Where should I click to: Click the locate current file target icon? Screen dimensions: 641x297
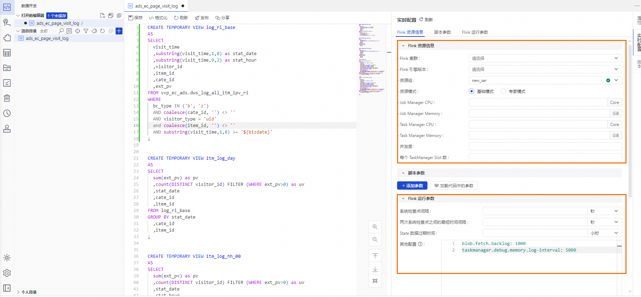click(x=78, y=31)
